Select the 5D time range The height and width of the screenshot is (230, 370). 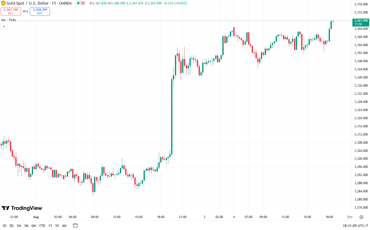[x=11, y=226]
